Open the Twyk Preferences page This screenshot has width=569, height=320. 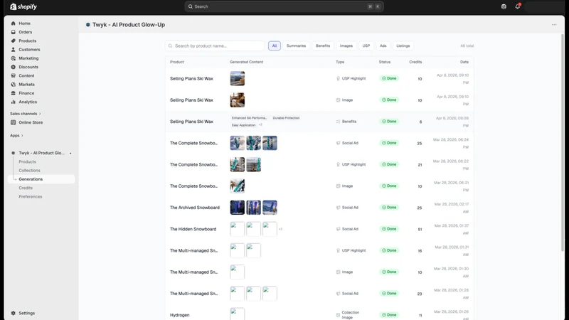[31, 197]
